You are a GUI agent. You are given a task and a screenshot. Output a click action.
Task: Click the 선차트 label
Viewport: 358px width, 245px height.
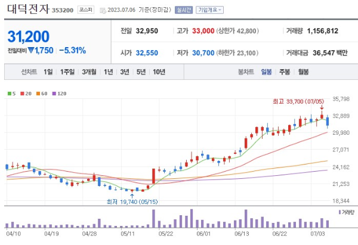tap(29, 72)
